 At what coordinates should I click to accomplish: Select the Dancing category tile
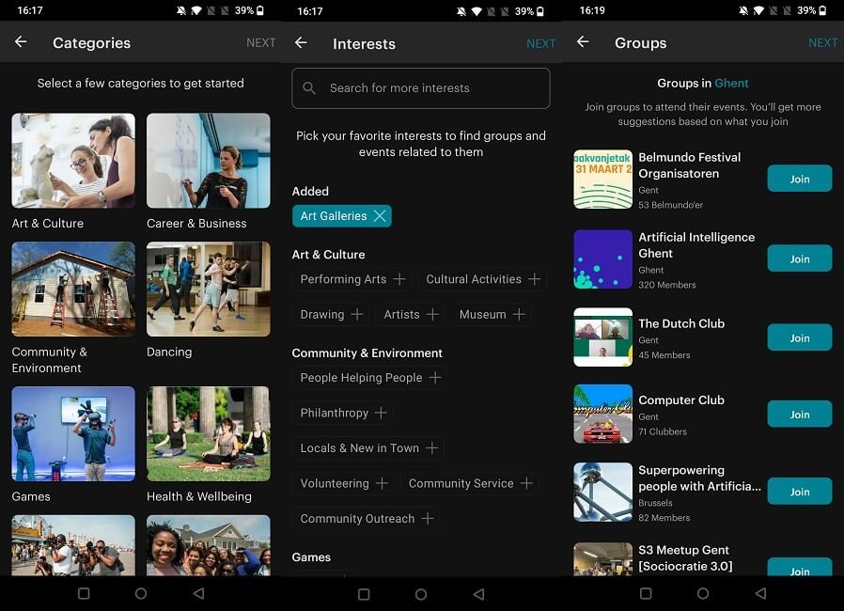(x=208, y=289)
